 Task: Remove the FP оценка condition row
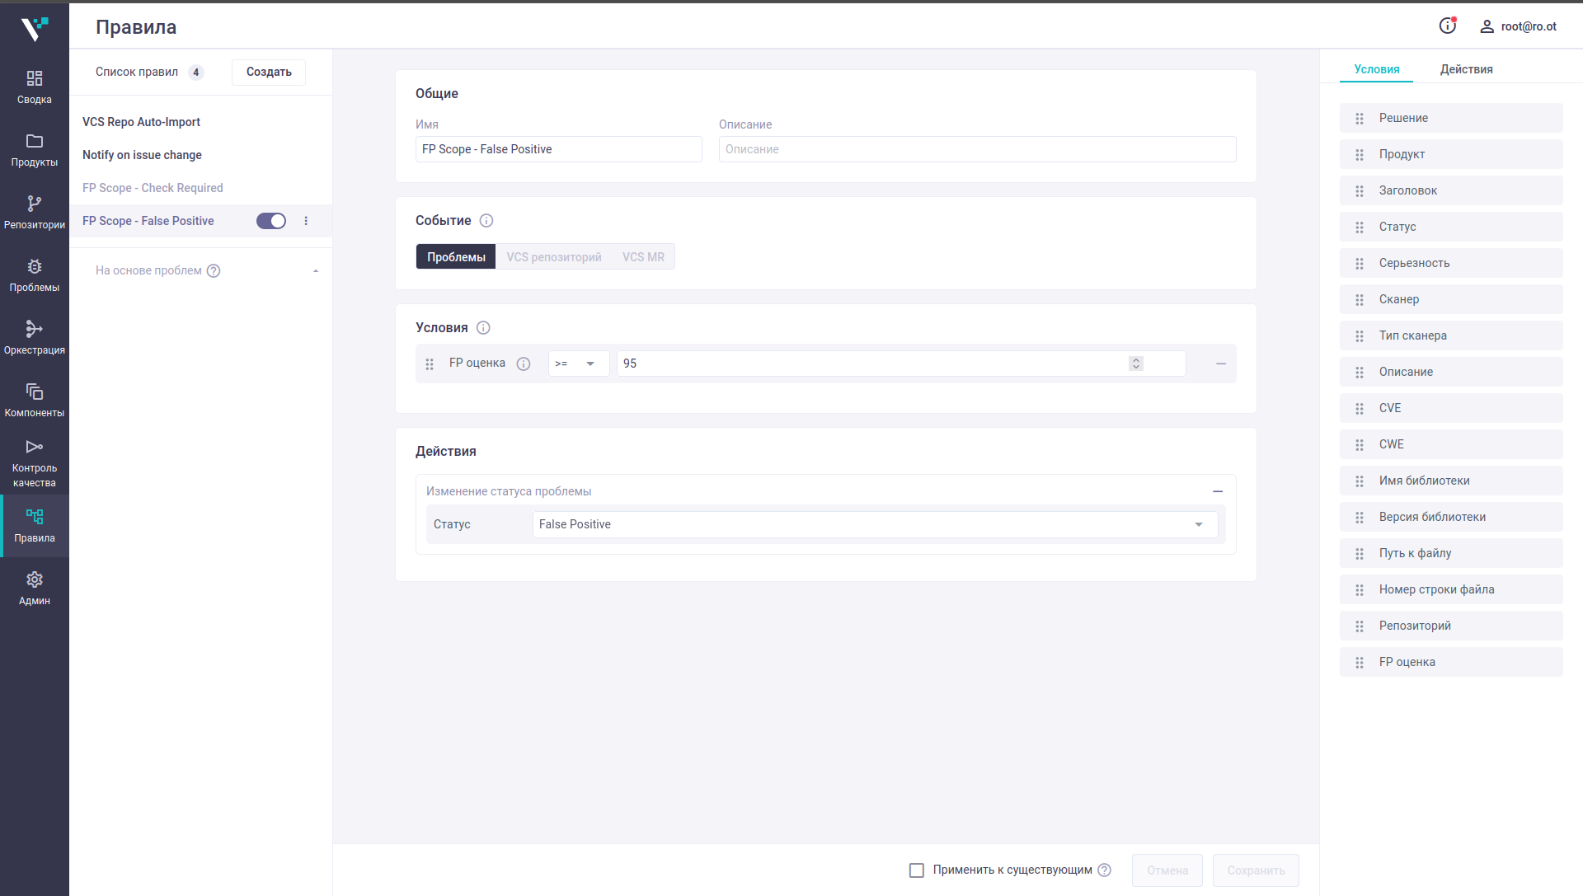click(x=1220, y=364)
